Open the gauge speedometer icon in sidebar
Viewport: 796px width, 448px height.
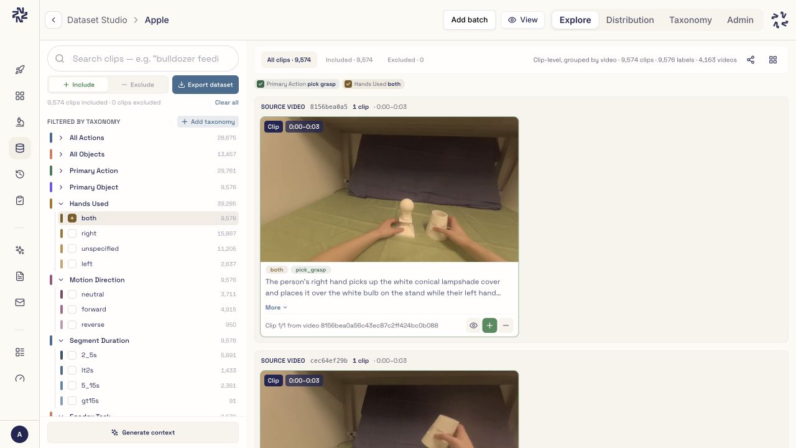point(20,378)
